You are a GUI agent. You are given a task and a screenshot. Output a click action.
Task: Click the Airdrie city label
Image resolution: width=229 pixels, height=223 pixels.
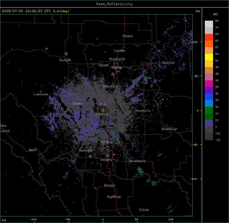107,142
